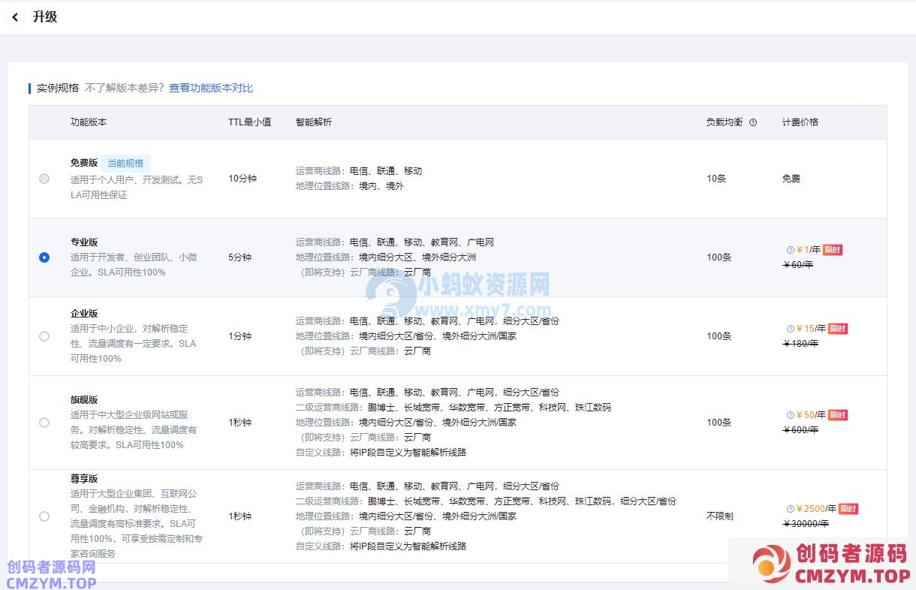
Task: Click the 智能解析 column header
Action: 314,122
